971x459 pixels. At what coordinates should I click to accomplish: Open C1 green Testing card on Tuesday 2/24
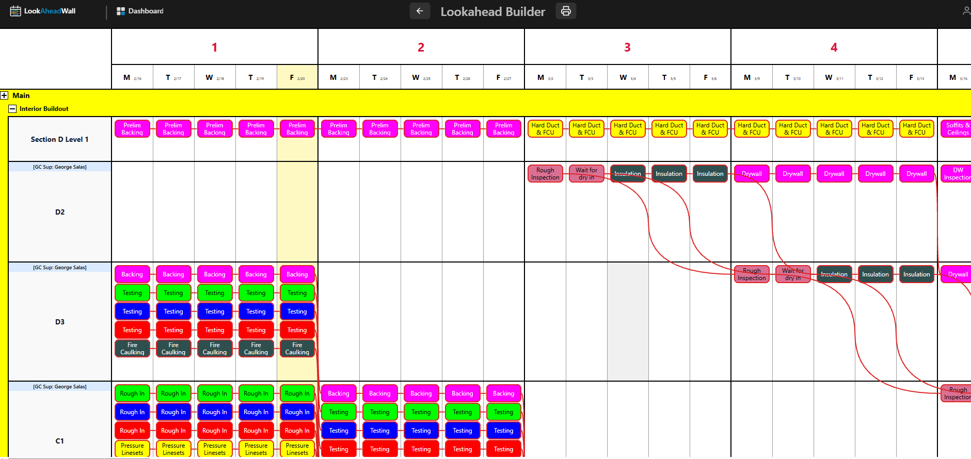[380, 412]
